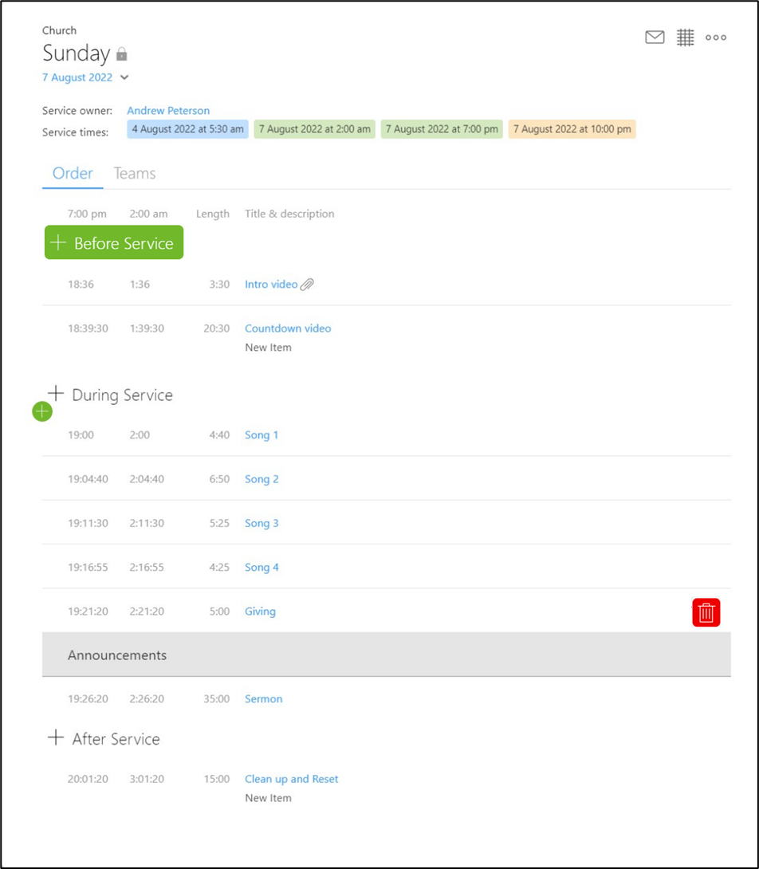Screen dimensions: 759x869
Task: Open the three-dot more options menu
Action: click(x=716, y=37)
